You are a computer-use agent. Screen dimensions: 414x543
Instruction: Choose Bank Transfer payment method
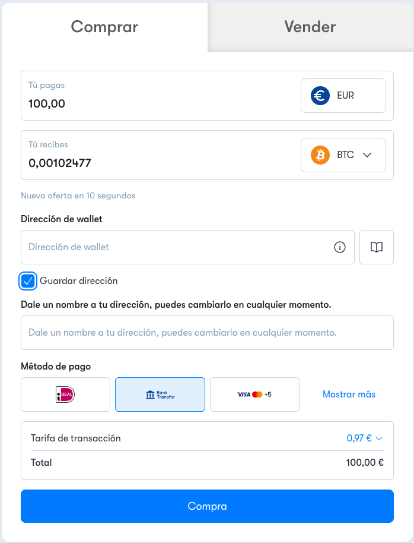coord(160,394)
